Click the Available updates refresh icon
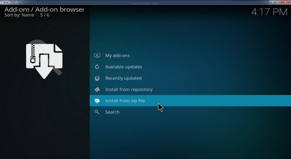This screenshot has height=159, width=291. click(97, 67)
